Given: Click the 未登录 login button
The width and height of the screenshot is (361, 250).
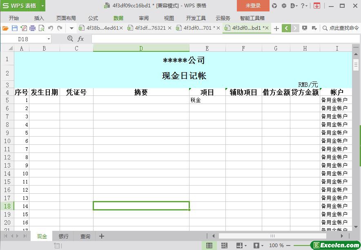Looking at the screenshot, I should click(253, 6).
